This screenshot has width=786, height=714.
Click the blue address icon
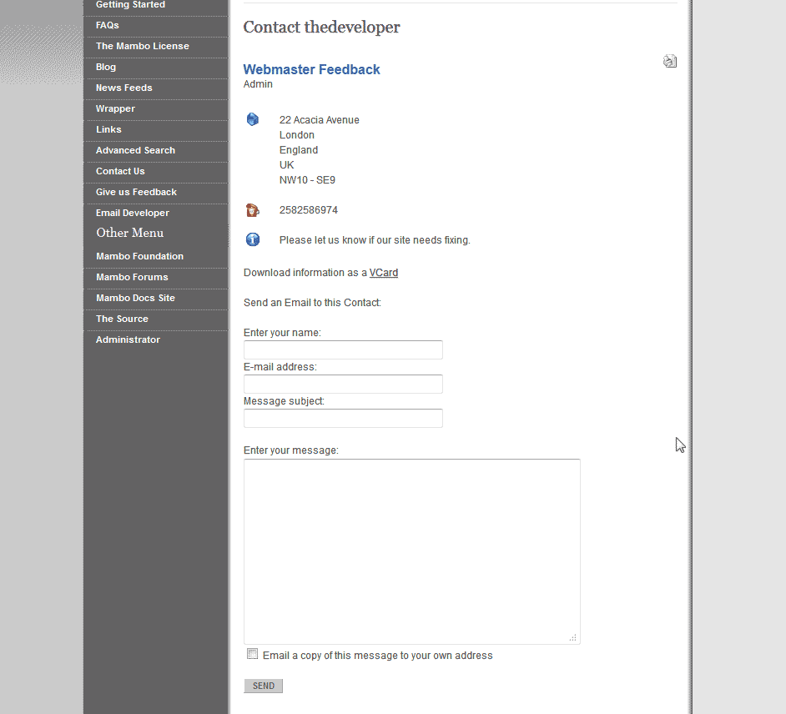click(253, 119)
